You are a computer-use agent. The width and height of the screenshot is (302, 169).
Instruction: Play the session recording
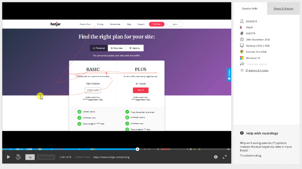click(x=9, y=157)
